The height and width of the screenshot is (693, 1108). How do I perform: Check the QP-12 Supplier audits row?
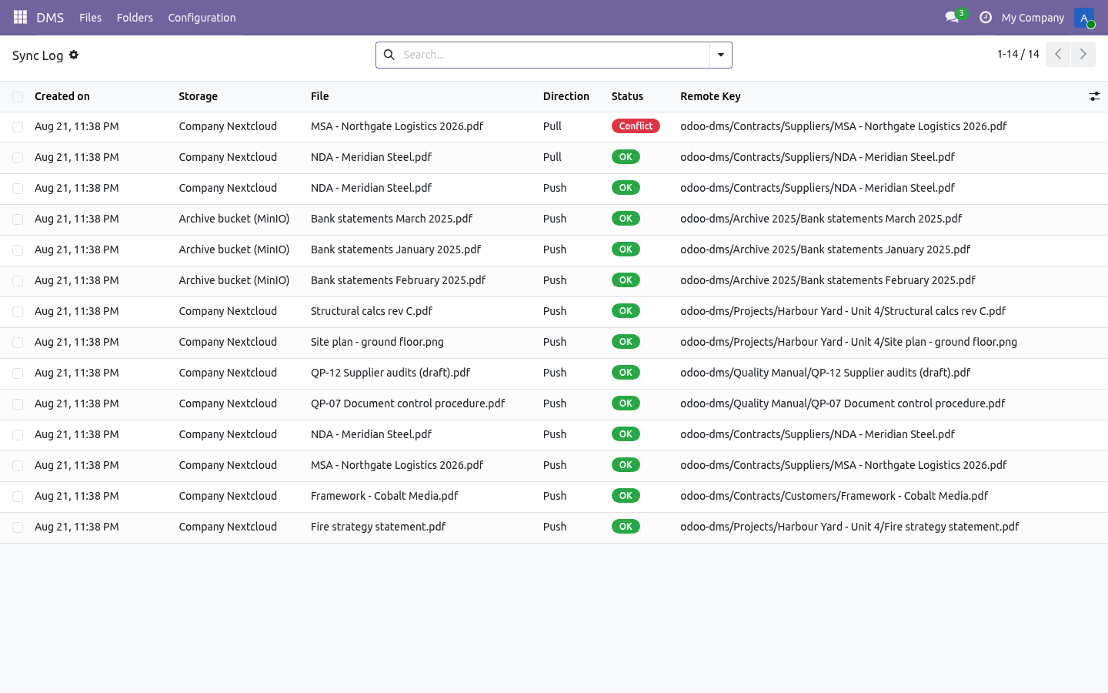[18, 373]
